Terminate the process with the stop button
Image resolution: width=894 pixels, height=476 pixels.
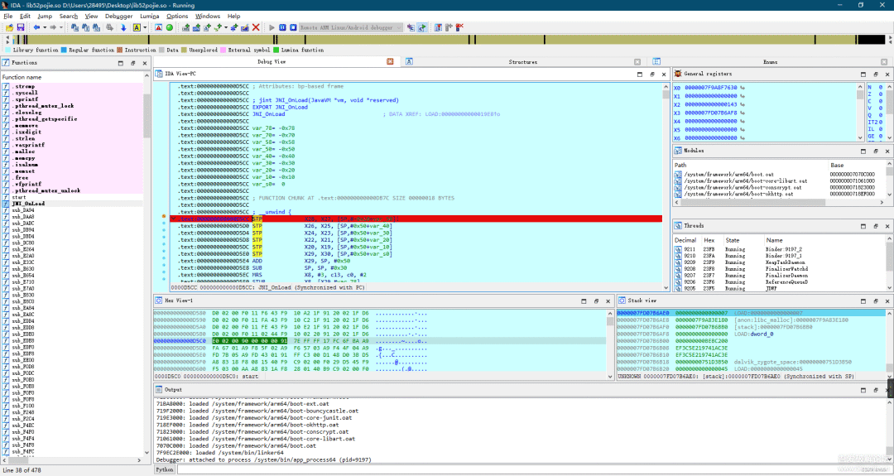[x=293, y=27]
